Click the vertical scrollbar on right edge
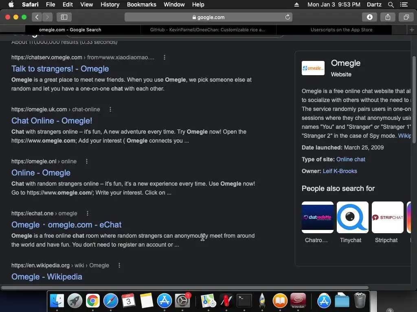This screenshot has width=417, height=312. coord(414,100)
